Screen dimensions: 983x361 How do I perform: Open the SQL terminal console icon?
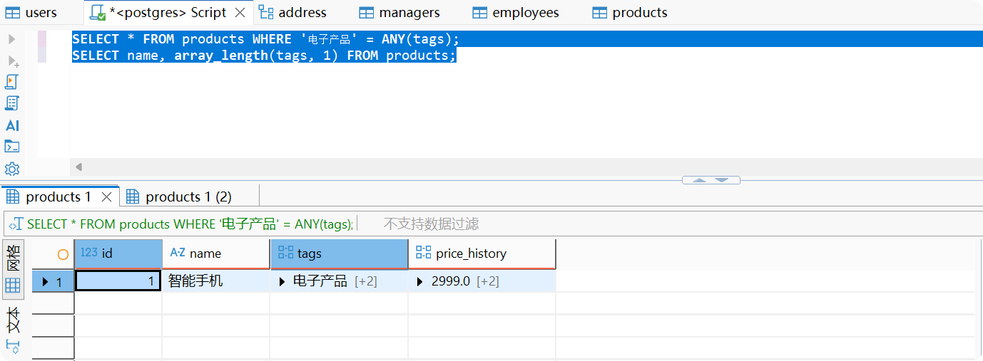point(11,147)
